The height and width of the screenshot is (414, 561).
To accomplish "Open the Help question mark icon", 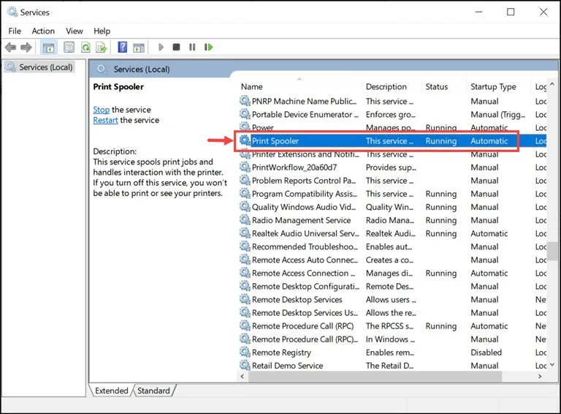I will click(123, 47).
